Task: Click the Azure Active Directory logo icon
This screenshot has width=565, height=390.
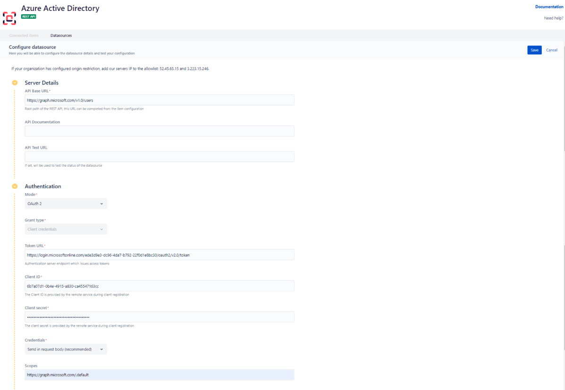Action: pyautogui.click(x=9, y=18)
